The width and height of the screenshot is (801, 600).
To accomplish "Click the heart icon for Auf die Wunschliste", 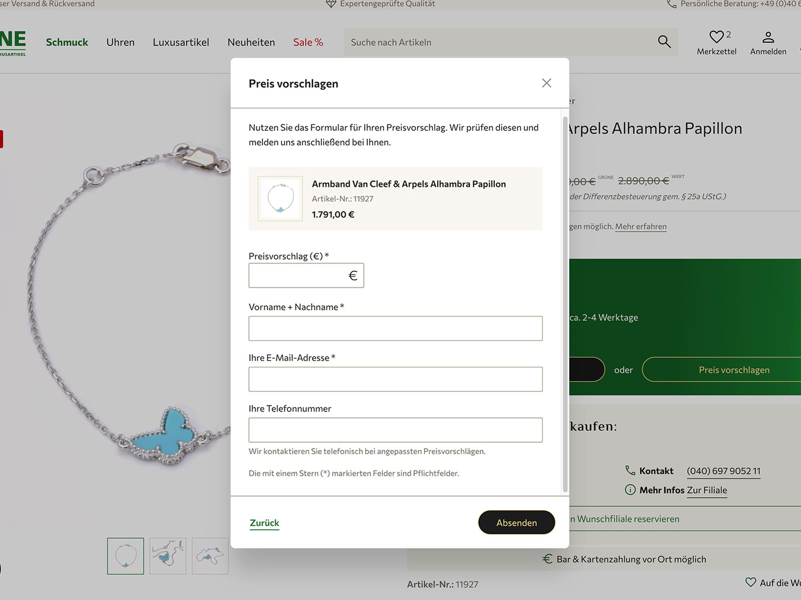I will 750,582.
